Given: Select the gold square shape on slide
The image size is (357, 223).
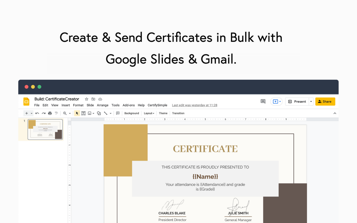Looking at the screenshot, I should [x=126, y=150].
